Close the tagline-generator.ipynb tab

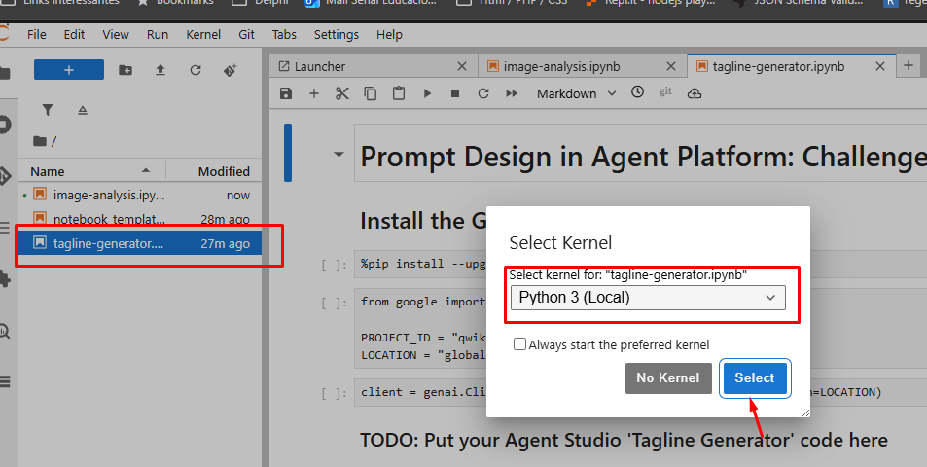(x=880, y=66)
